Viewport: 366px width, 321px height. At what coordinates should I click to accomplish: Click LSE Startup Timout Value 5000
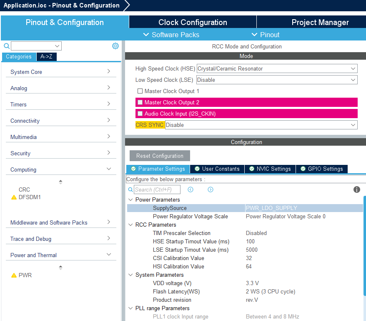252,250
